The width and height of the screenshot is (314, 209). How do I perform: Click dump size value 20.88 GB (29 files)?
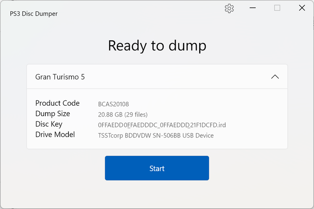pos(123,115)
